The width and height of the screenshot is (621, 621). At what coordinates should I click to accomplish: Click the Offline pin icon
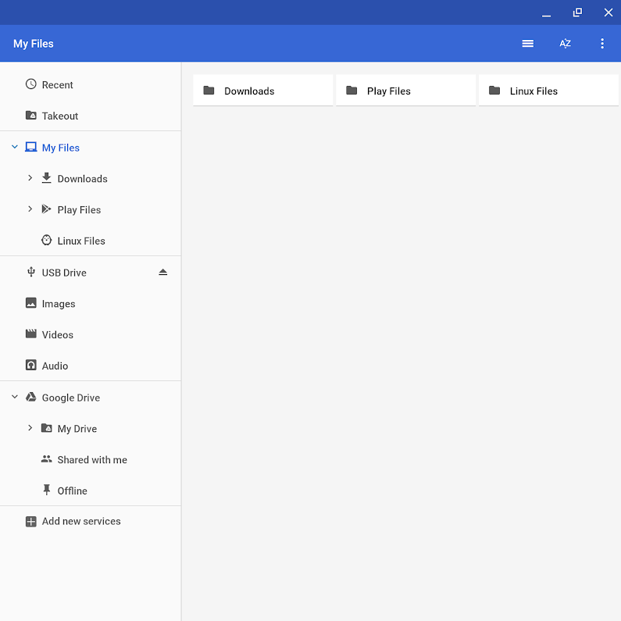pyautogui.click(x=47, y=491)
